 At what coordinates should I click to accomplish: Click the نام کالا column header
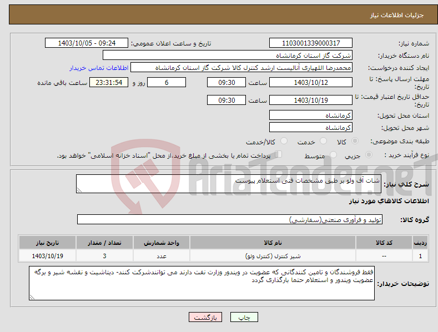(273, 243)
